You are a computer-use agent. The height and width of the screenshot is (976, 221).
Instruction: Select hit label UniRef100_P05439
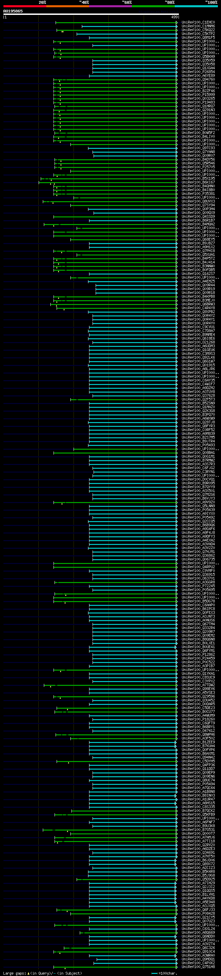click(198, 510)
